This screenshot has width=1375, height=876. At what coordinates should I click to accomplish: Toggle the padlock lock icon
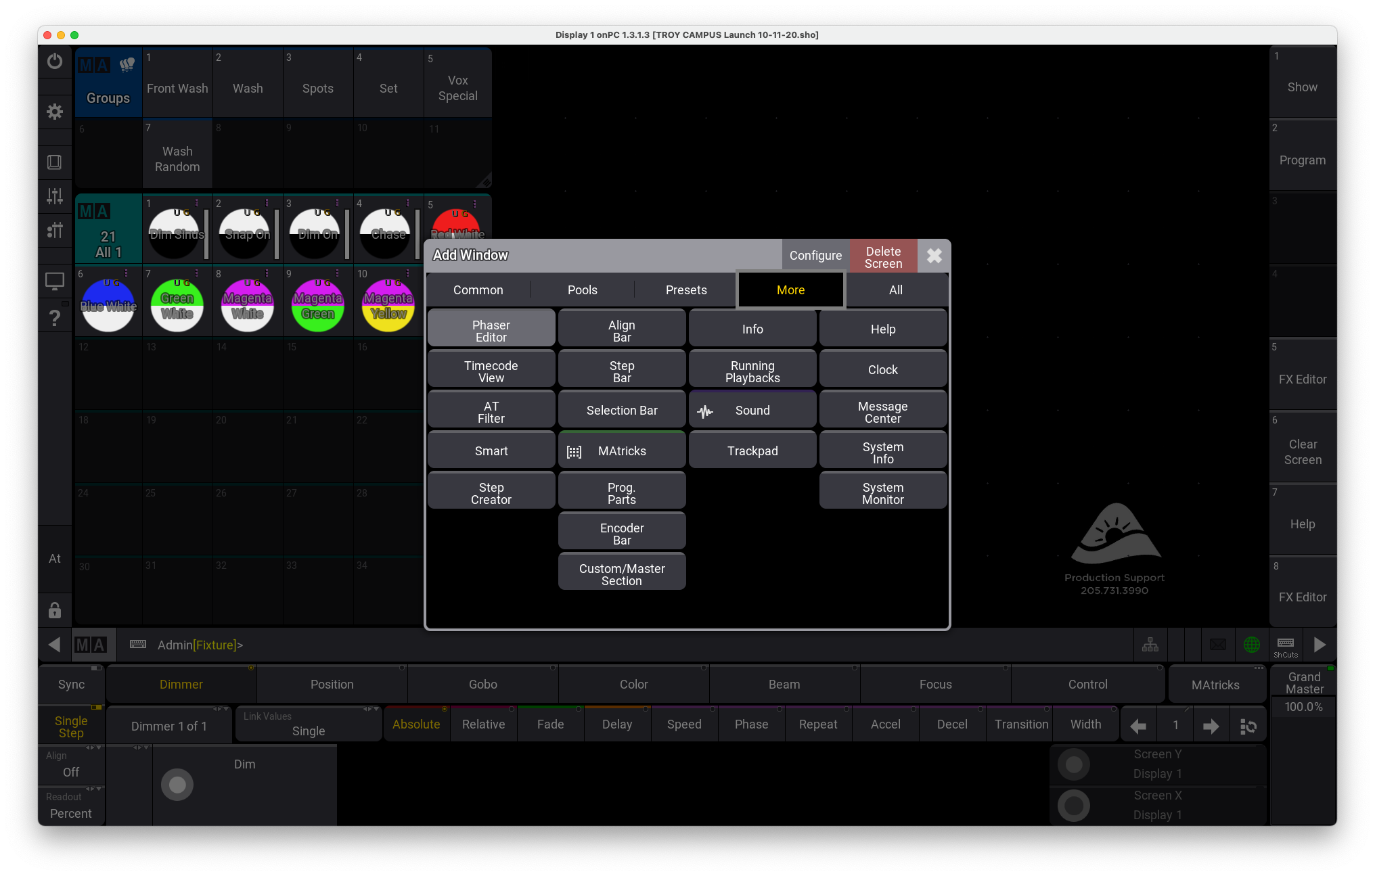pos(55,610)
